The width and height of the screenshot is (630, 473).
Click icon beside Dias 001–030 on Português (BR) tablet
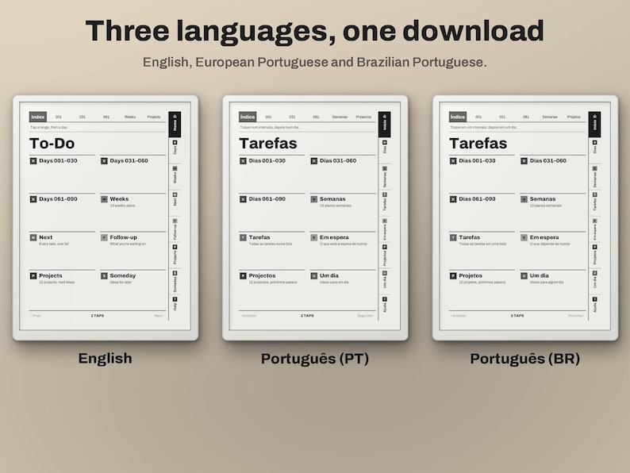click(453, 161)
